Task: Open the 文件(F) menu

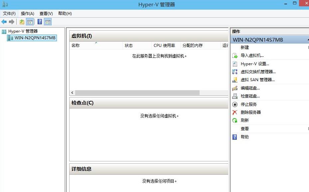Action: click(9, 13)
